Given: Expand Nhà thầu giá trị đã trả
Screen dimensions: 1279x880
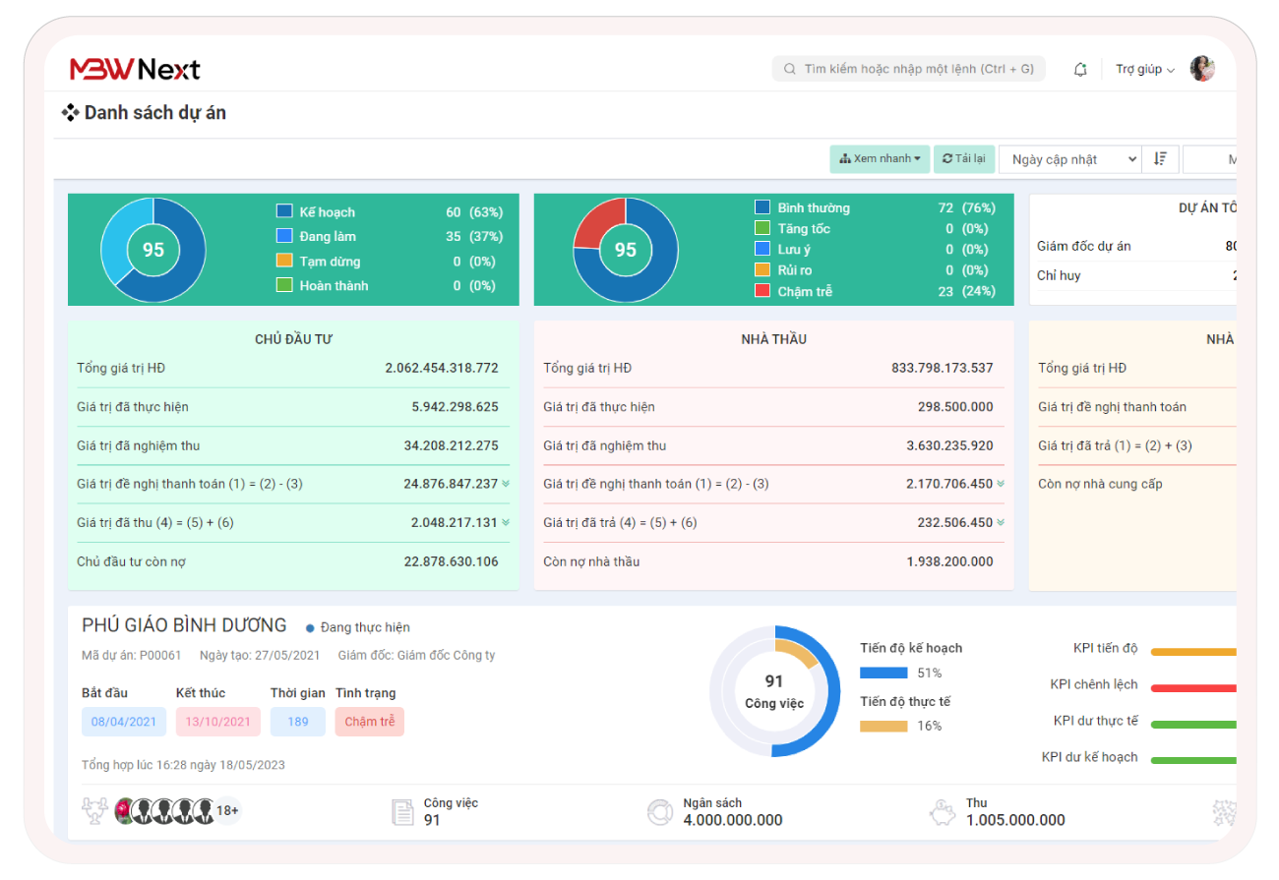Looking at the screenshot, I should [x=1001, y=523].
